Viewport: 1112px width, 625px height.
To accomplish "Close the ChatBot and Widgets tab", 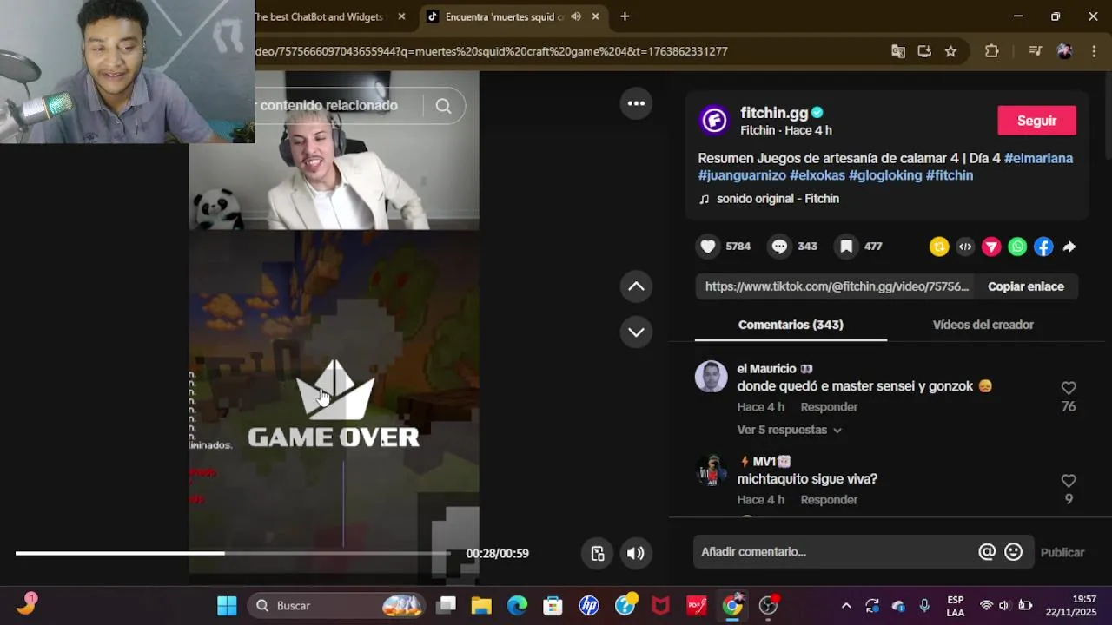I will click(401, 16).
